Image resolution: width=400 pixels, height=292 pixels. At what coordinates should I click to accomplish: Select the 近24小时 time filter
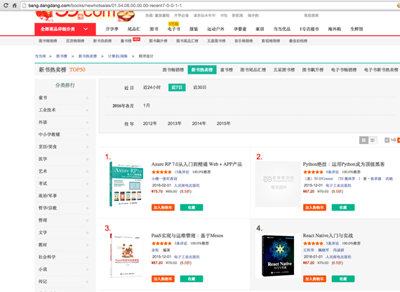pyautogui.click(x=152, y=87)
